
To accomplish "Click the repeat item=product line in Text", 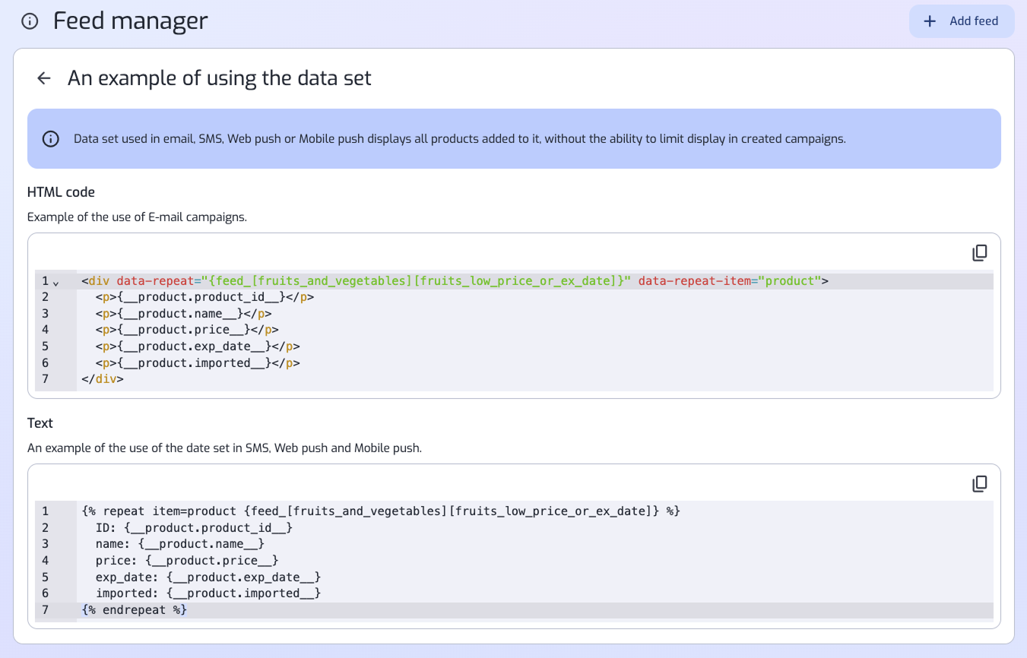I will (380, 511).
